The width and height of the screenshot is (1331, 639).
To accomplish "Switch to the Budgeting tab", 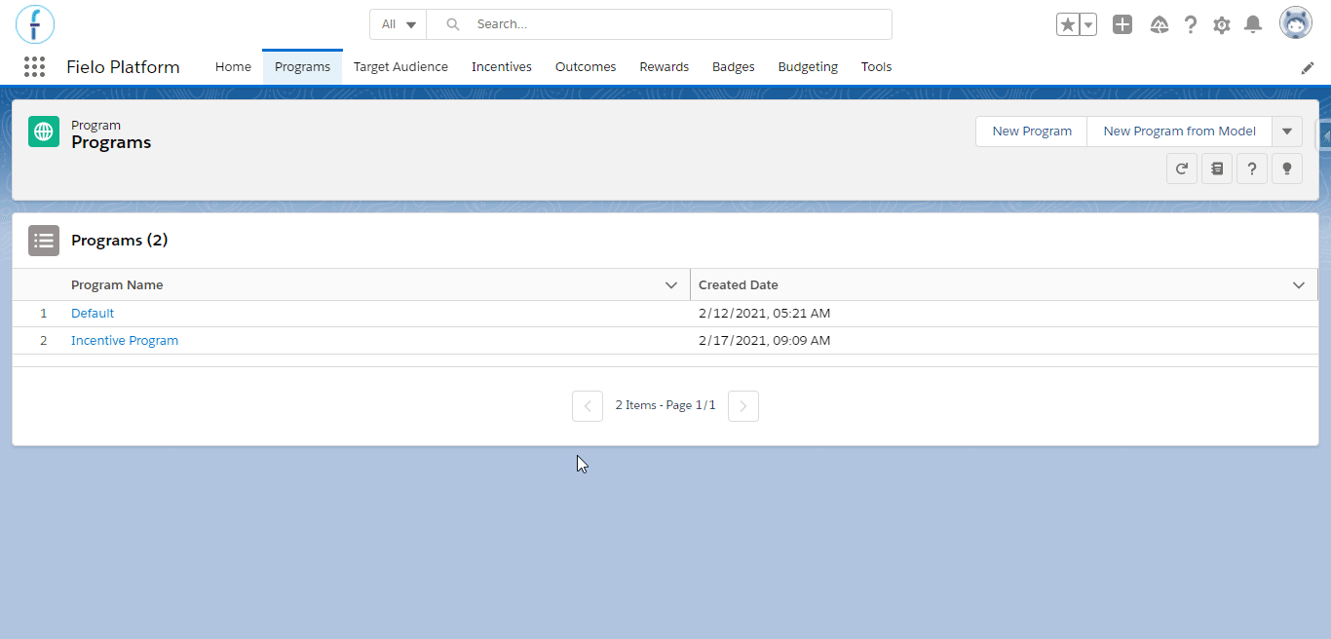I will coord(808,67).
